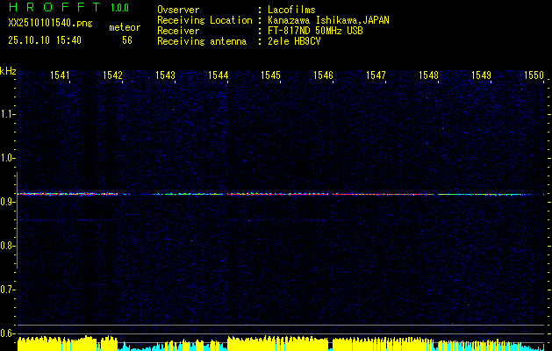Click the 0.7 frequency axis label
552x351 pixels.
coord(8,289)
